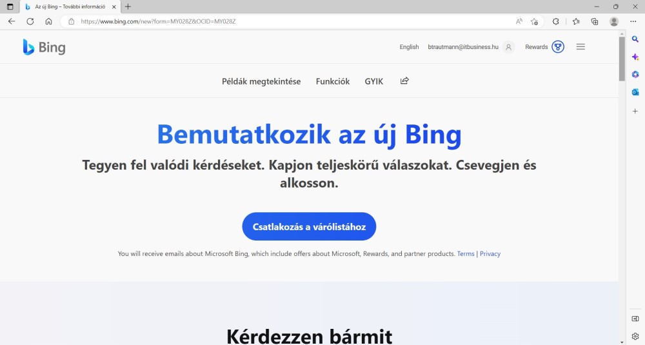Viewport: 645px width, 345px height.
Task: Share the page via share icon
Action: point(404,81)
